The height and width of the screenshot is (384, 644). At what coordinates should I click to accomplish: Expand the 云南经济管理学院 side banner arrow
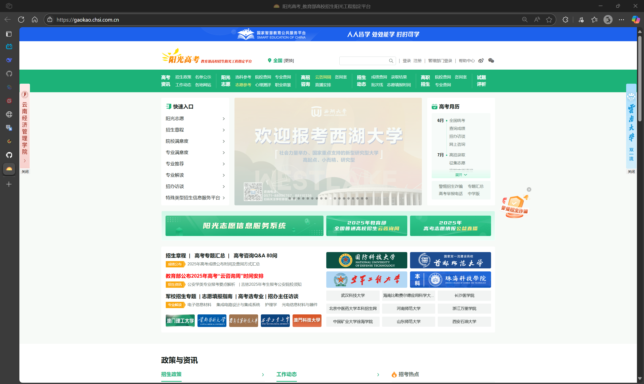(x=25, y=160)
